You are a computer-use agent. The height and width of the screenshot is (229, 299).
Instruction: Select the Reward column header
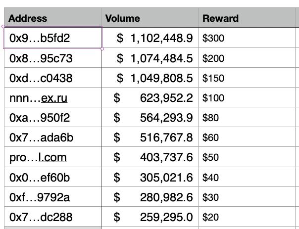pos(247,18)
